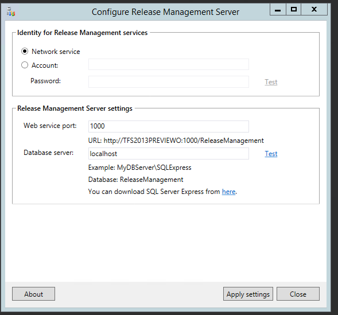Open the 'here' SQL Server Express download link
The image size is (338, 315).
228,192
